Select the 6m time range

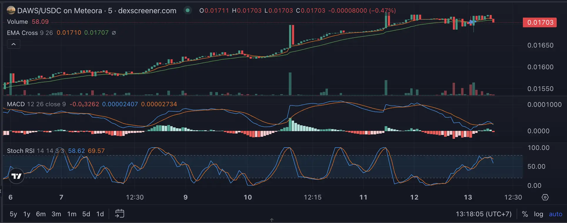(x=41, y=214)
